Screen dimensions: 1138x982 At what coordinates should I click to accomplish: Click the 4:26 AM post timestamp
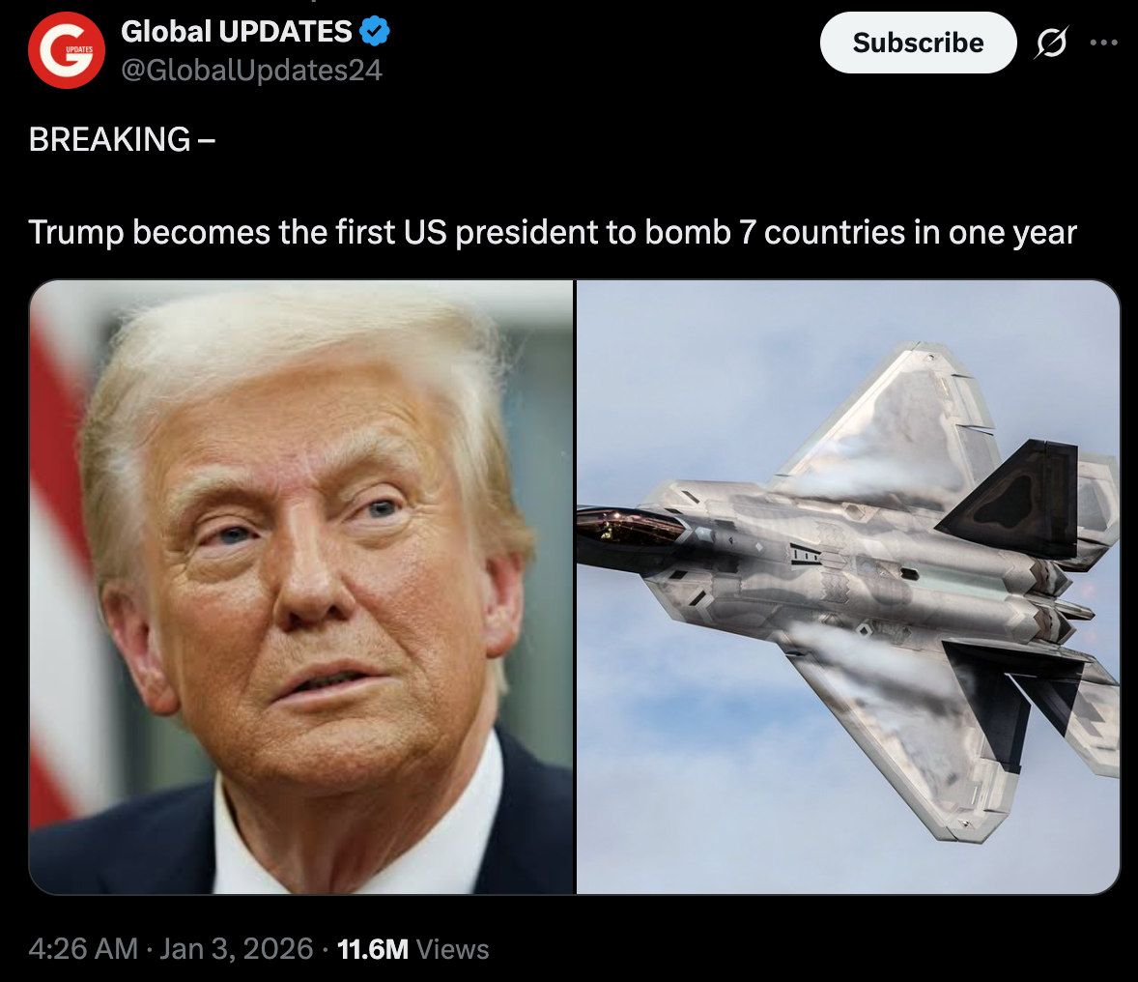[x=83, y=948]
